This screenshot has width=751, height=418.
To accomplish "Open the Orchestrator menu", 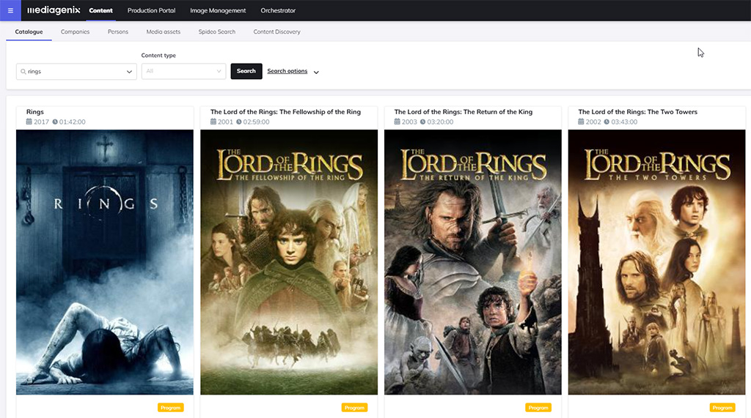I will [x=278, y=10].
